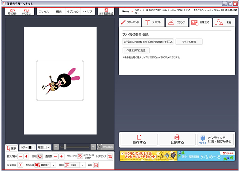Click the bottom-left image resize handle
Image resolution: width=239 pixels, height=171 pixels.
[x=37, y=100]
